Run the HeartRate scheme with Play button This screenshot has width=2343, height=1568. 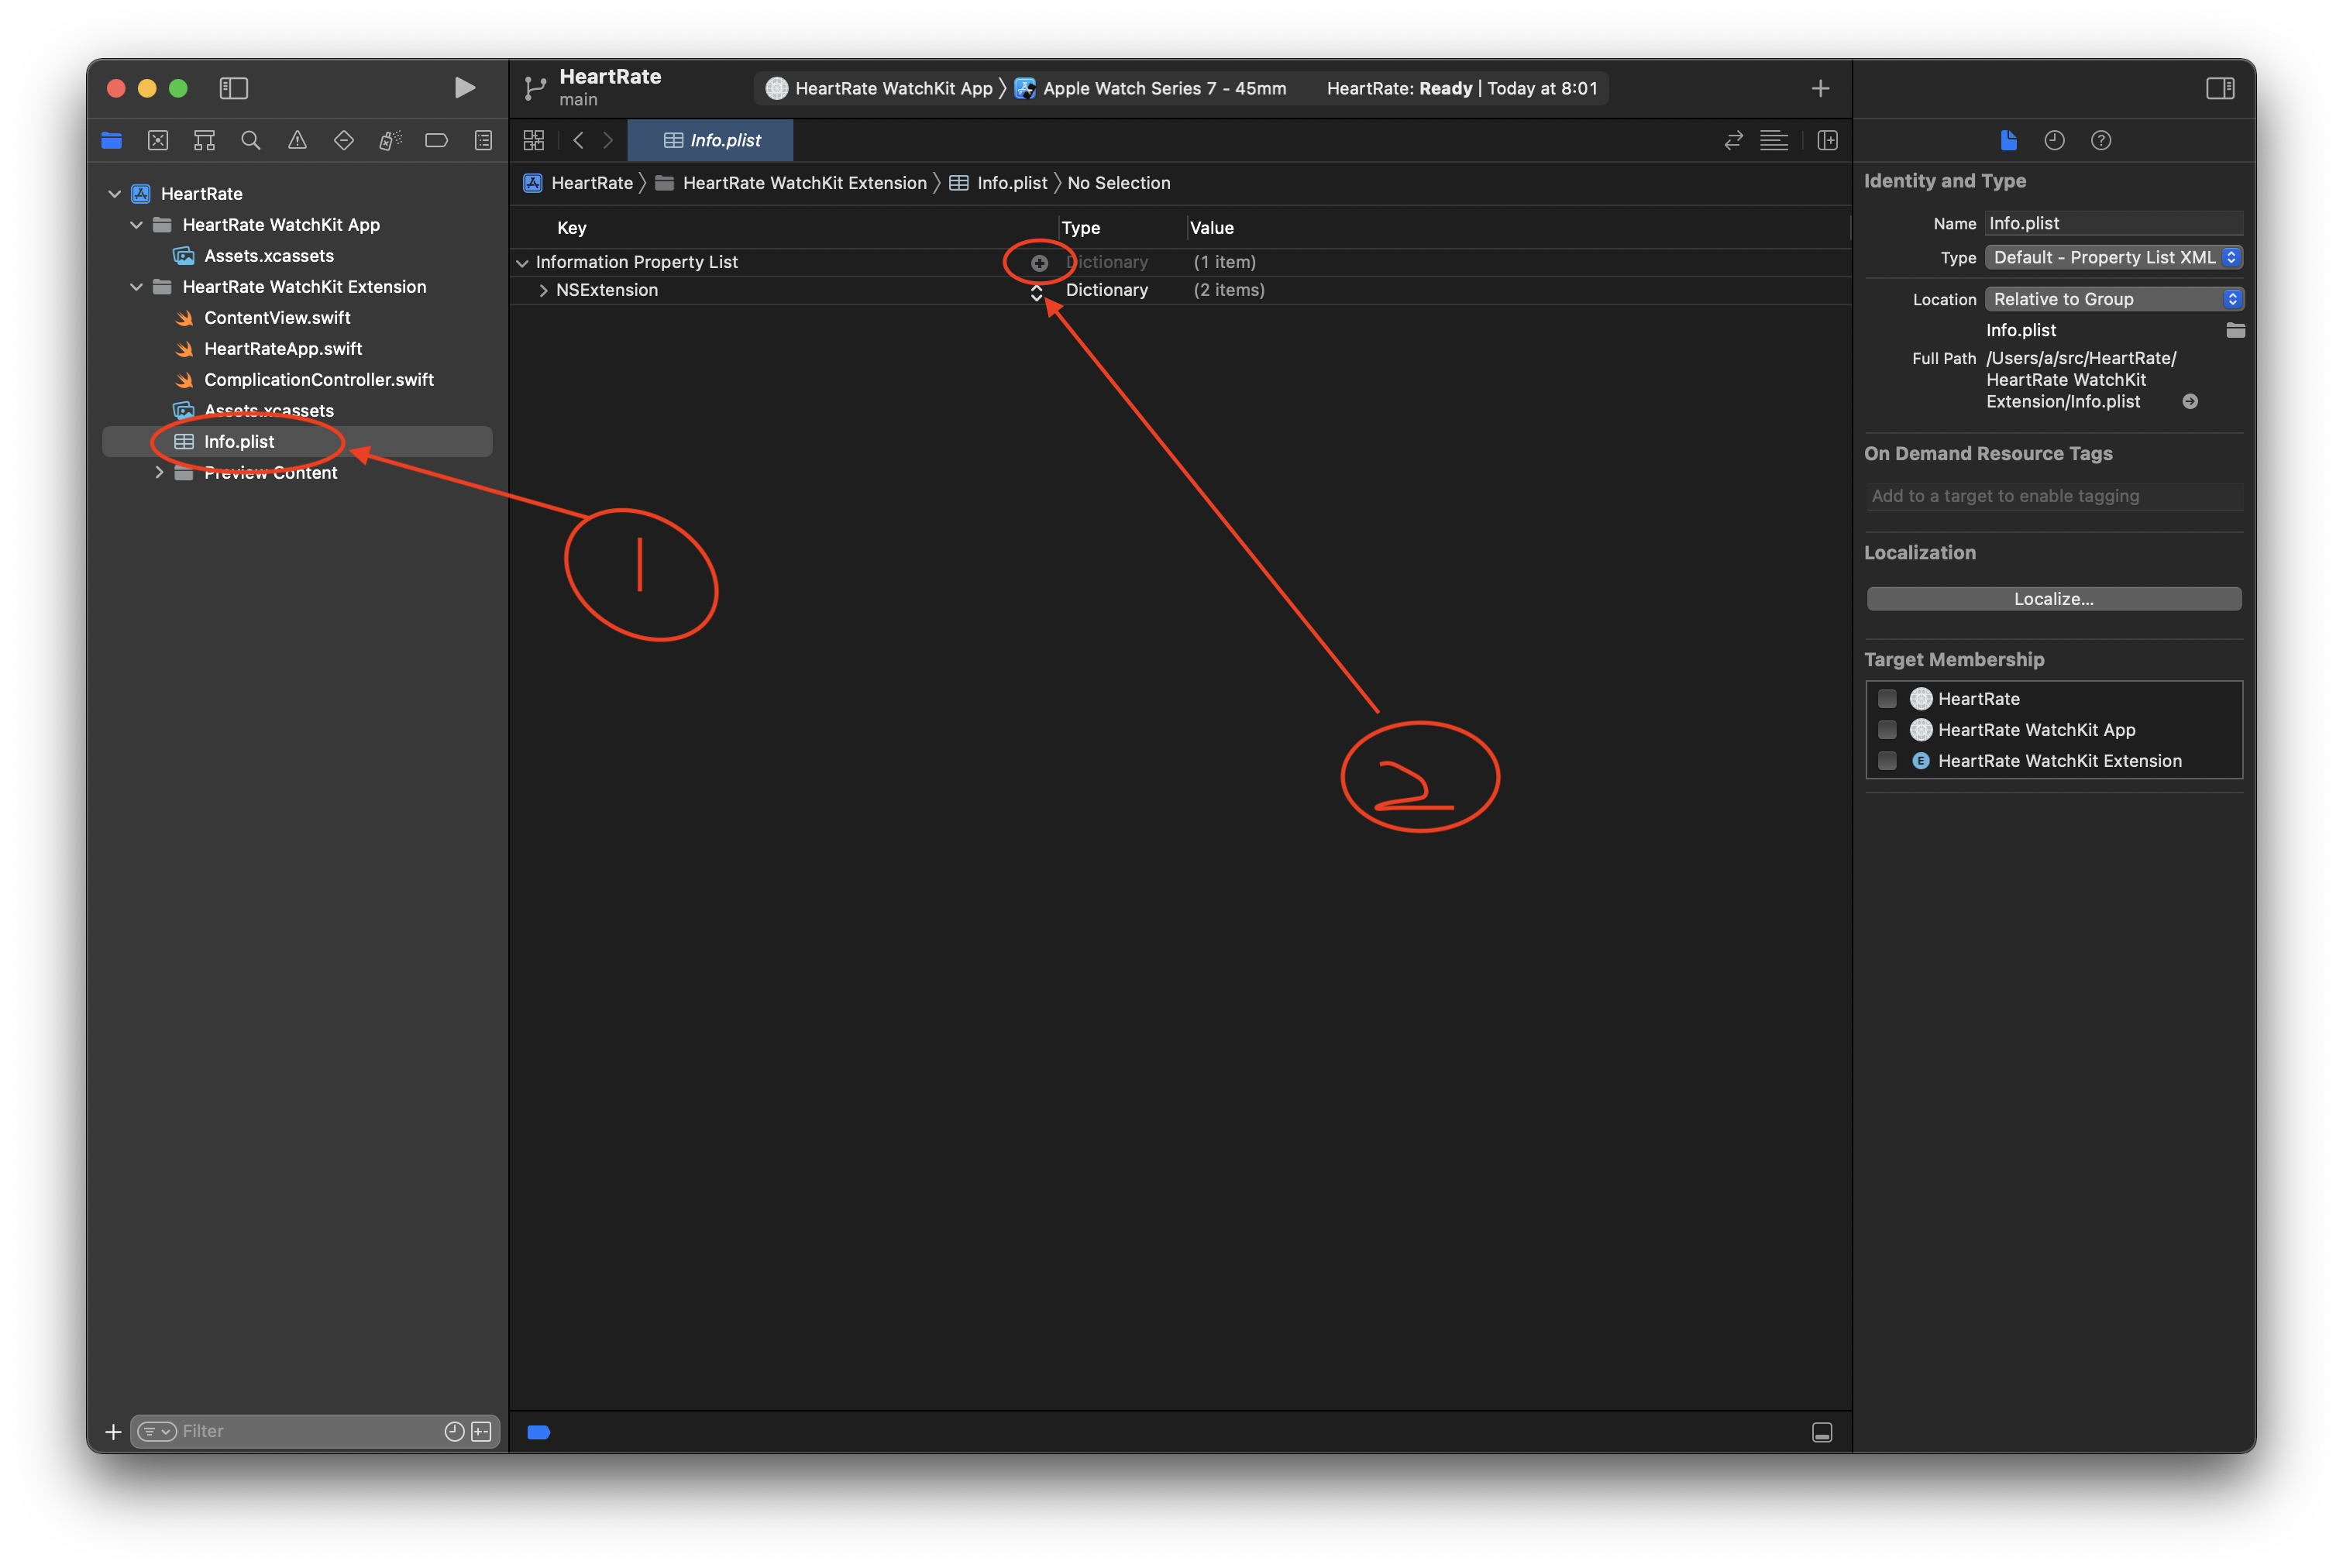pos(464,88)
